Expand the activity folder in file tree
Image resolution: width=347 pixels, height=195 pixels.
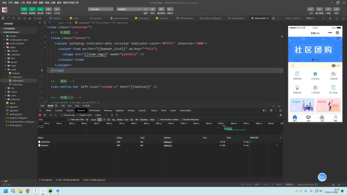[14, 51]
